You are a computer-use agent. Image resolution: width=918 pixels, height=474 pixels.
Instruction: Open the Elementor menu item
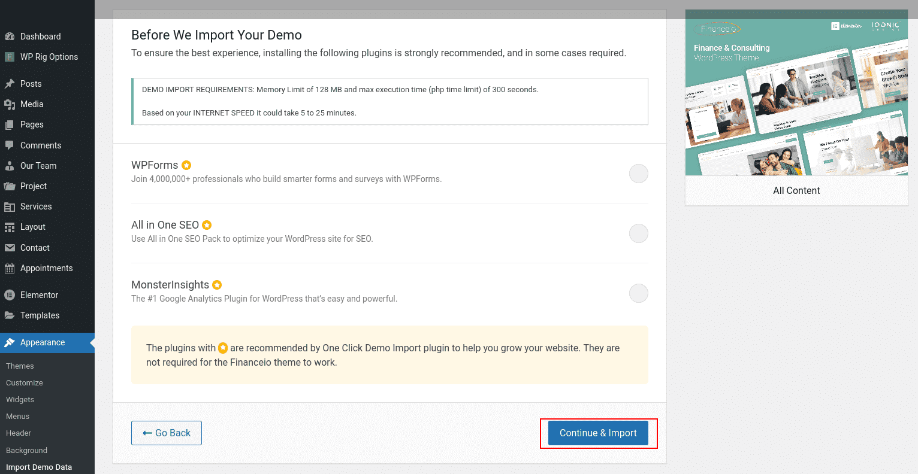(47, 295)
